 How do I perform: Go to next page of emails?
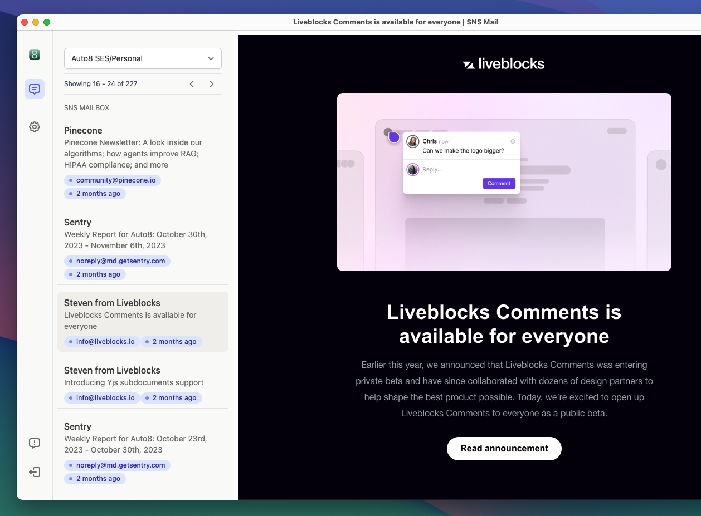(x=212, y=84)
